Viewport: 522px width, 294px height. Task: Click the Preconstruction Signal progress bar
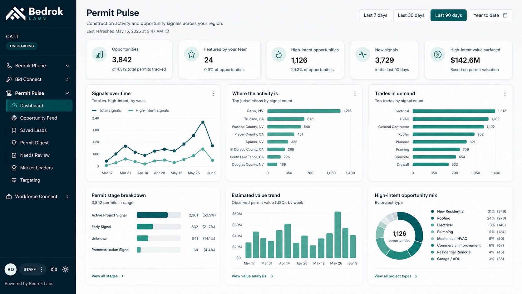(159, 250)
